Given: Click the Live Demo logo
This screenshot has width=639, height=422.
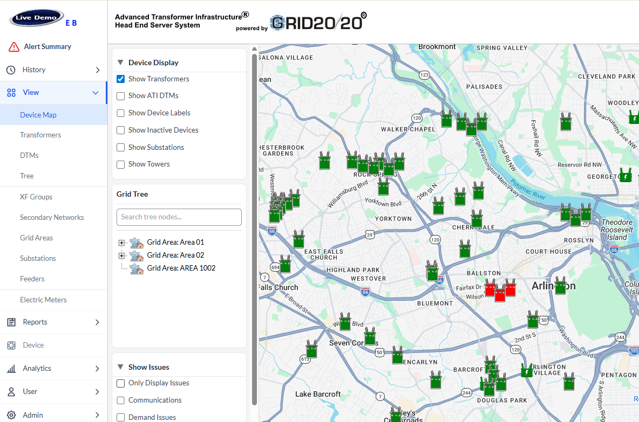Looking at the screenshot, I should [x=36, y=18].
